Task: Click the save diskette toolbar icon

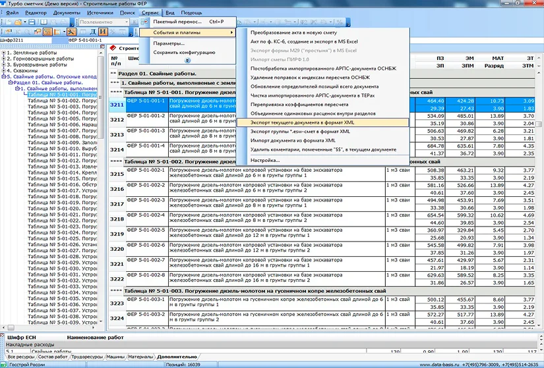Action: pyautogui.click(x=32, y=22)
